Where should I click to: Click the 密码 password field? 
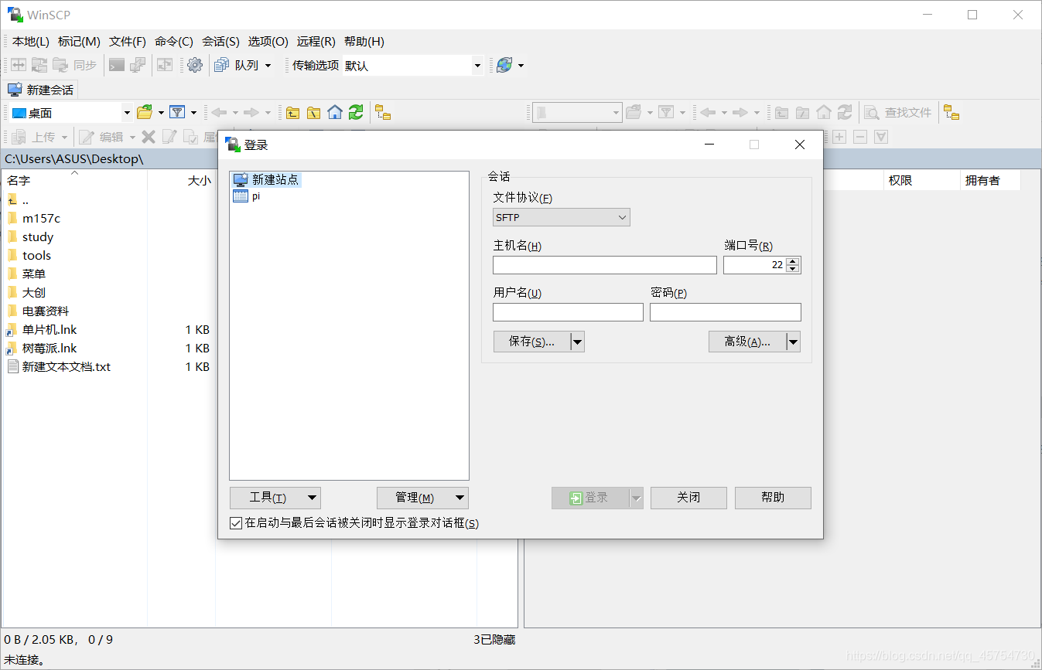coord(726,312)
